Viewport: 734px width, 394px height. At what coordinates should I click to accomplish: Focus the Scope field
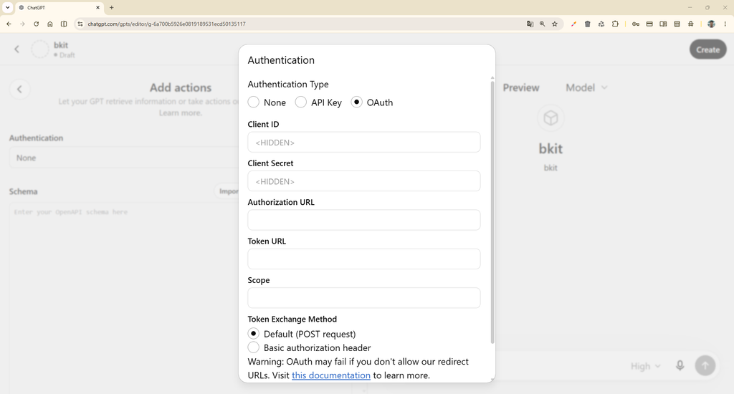click(x=363, y=297)
